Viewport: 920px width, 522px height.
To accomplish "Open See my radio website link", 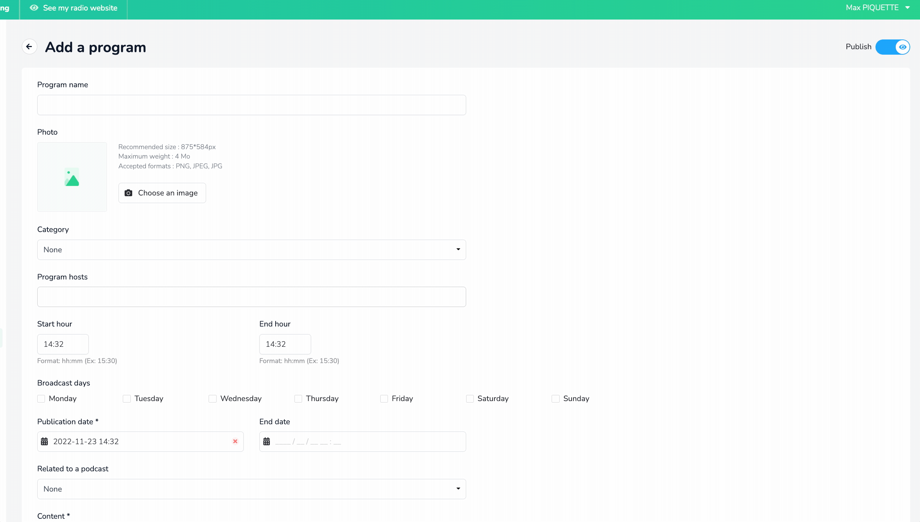I will click(x=74, y=8).
